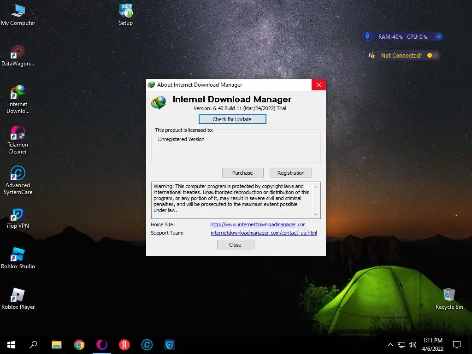Click the Close button in About dialog
This screenshot has height=354, width=472.
pos(236,245)
